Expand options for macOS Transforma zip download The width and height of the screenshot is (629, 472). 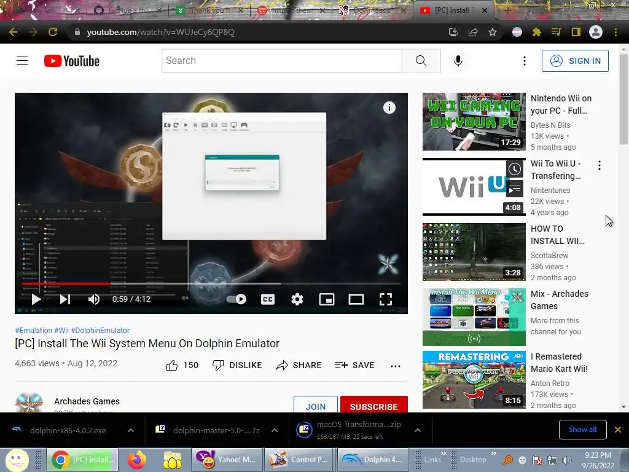(418, 430)
